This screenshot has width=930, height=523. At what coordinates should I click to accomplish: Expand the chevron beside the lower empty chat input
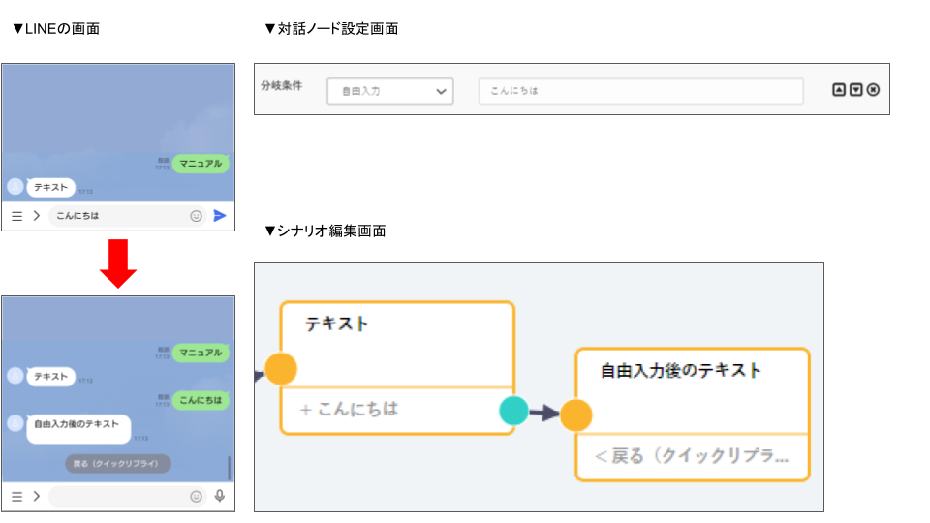[36, 496]
